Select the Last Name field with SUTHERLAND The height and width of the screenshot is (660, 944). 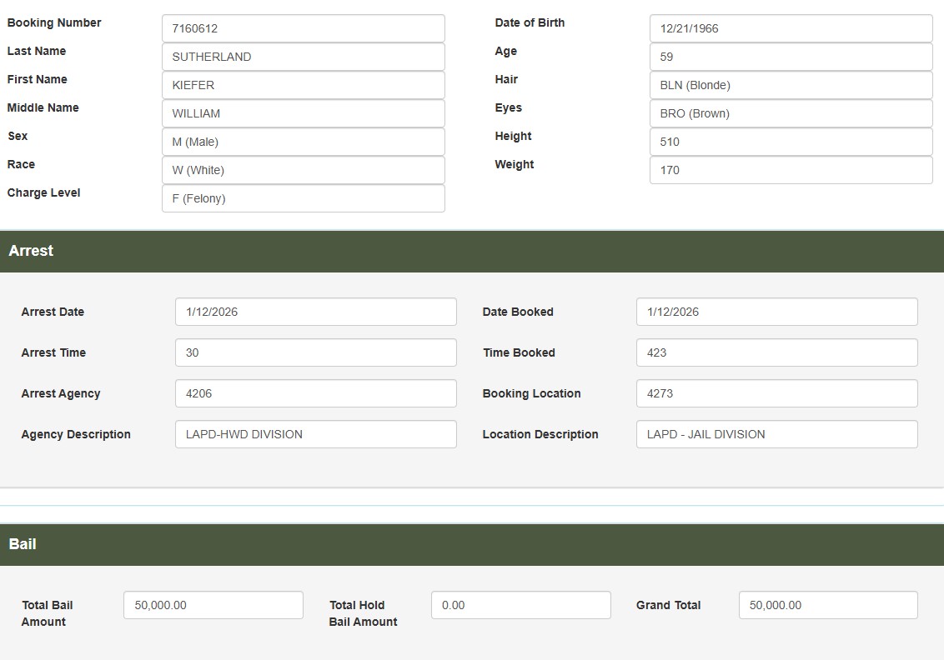click(304, 57)
